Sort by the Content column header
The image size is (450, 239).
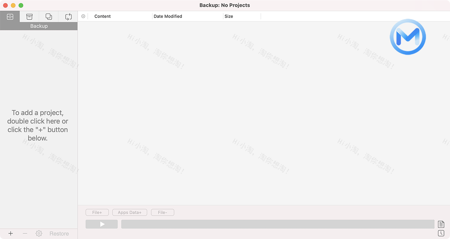[x=103, y=16]
